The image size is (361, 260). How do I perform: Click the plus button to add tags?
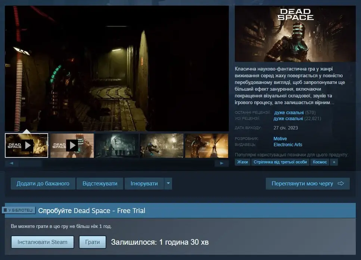334,162
